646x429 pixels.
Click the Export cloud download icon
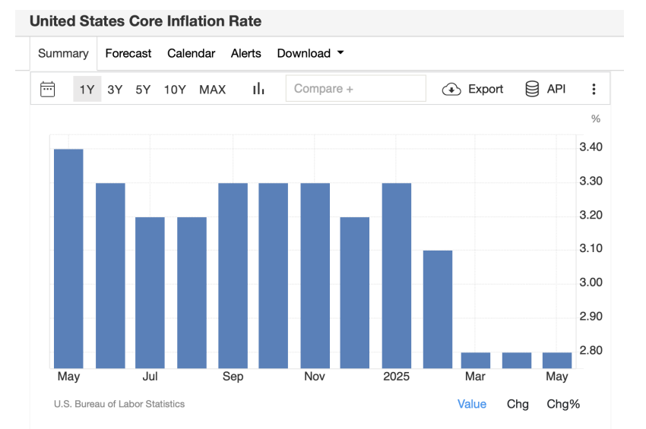coord(451,89)
